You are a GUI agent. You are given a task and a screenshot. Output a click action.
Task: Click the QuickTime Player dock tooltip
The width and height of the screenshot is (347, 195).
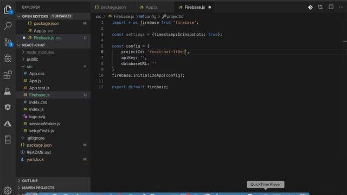[266, 184]
